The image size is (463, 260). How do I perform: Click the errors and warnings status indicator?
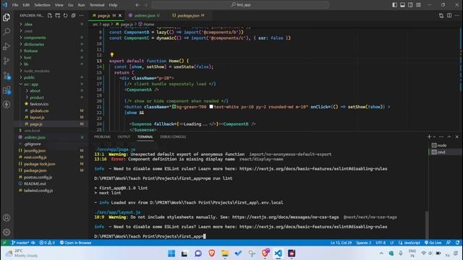click(47, 243)
